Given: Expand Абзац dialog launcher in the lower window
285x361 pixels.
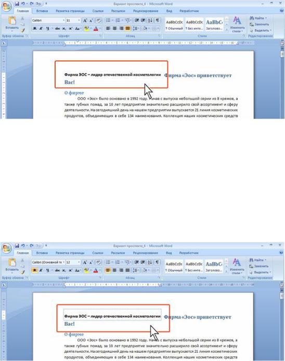Looking at the screenshot, I should [159, 278].
